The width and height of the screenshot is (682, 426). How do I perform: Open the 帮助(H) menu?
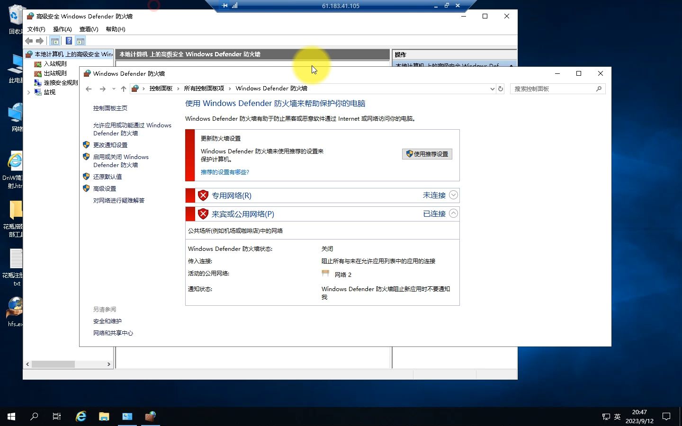point(115,29)
